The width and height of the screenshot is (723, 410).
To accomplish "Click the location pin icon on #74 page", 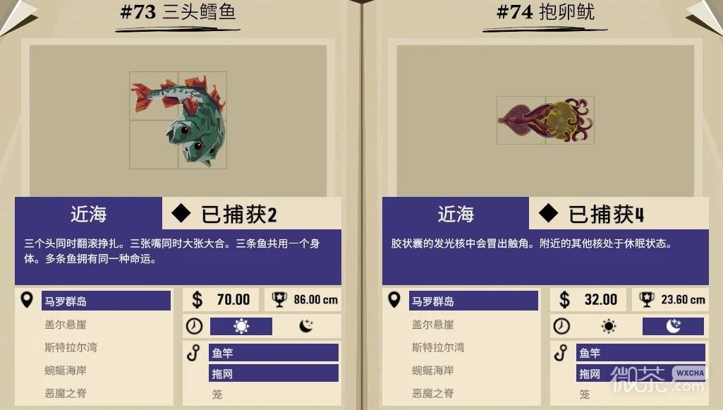I will point(394,300).
